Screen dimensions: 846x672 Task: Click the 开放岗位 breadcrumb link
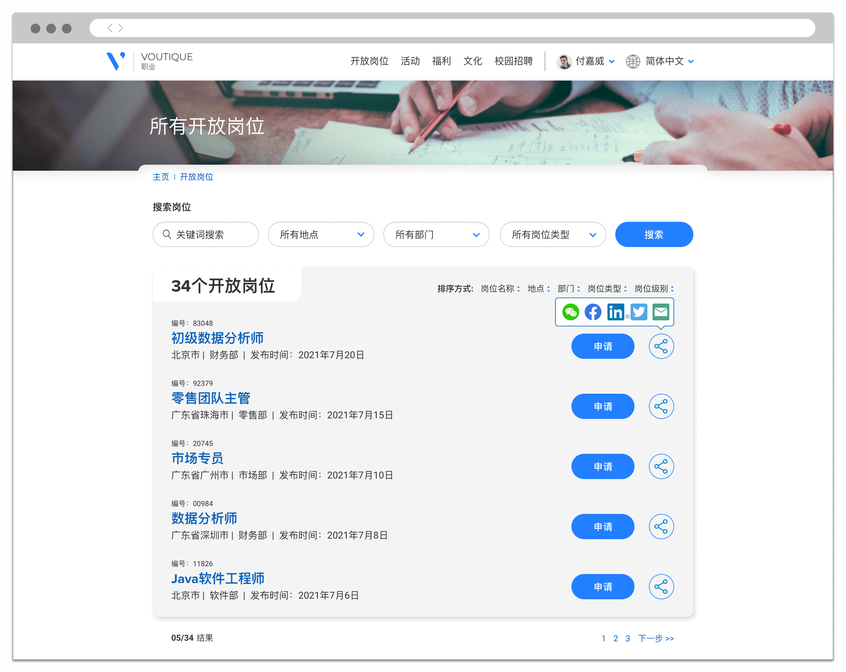[196, 177]
